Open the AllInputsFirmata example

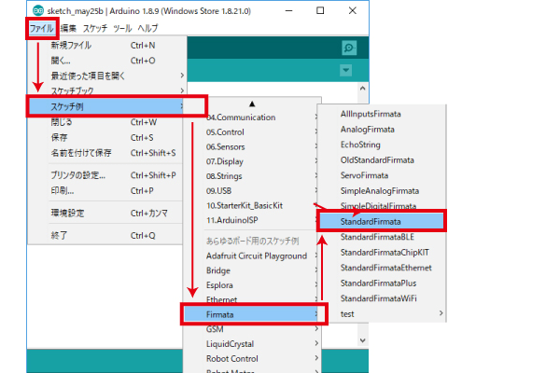tap(382, 114)
